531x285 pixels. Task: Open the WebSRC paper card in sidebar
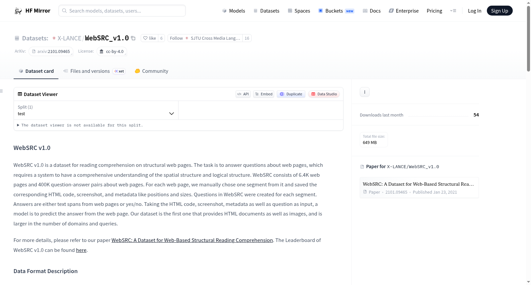click(419, 188)
